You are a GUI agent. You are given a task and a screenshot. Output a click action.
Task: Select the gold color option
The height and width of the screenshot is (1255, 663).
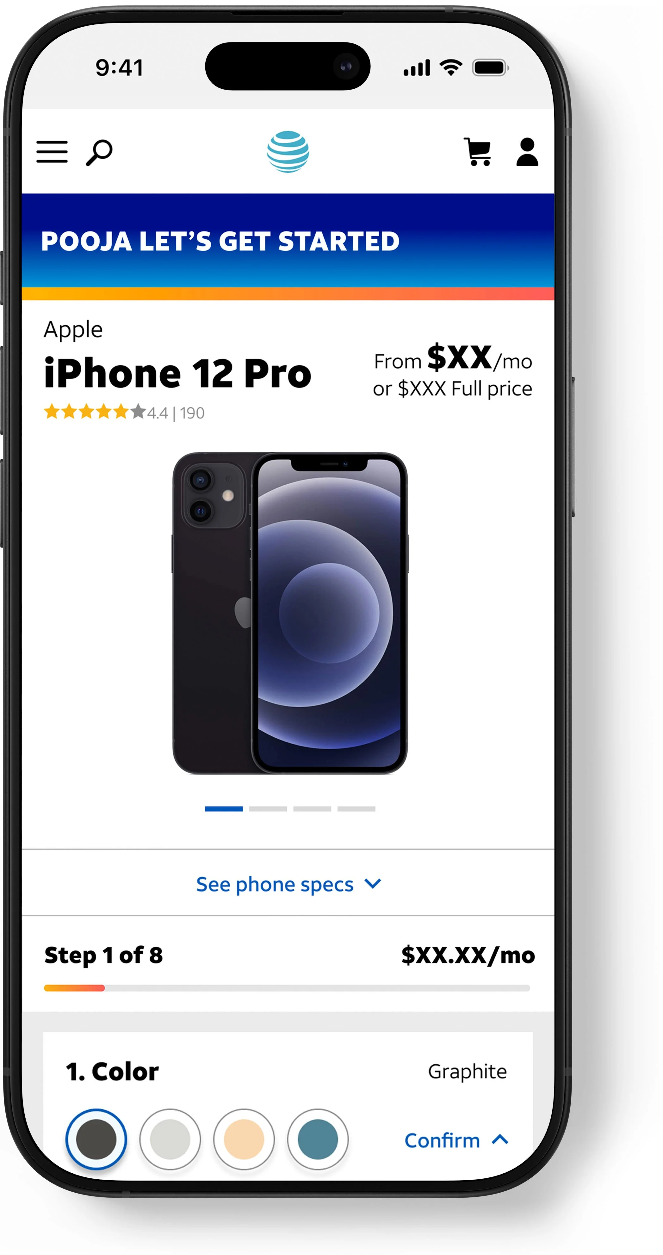(x=244, y=1139)
